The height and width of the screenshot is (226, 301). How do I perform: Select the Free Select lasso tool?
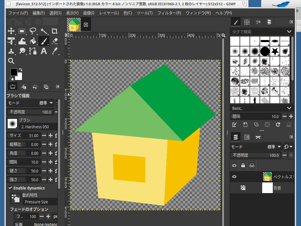tap(33, 31)
